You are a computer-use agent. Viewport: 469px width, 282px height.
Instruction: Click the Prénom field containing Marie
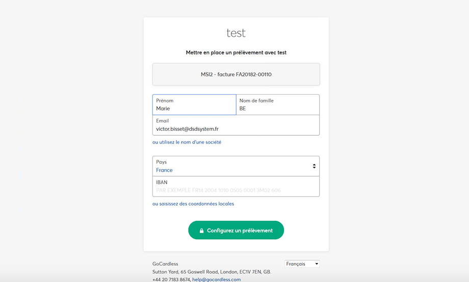[x=194, y=108]
